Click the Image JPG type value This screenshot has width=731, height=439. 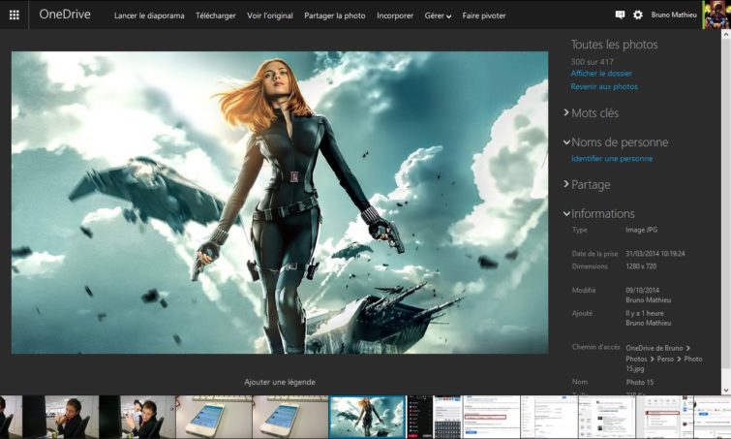pos(642,230)
